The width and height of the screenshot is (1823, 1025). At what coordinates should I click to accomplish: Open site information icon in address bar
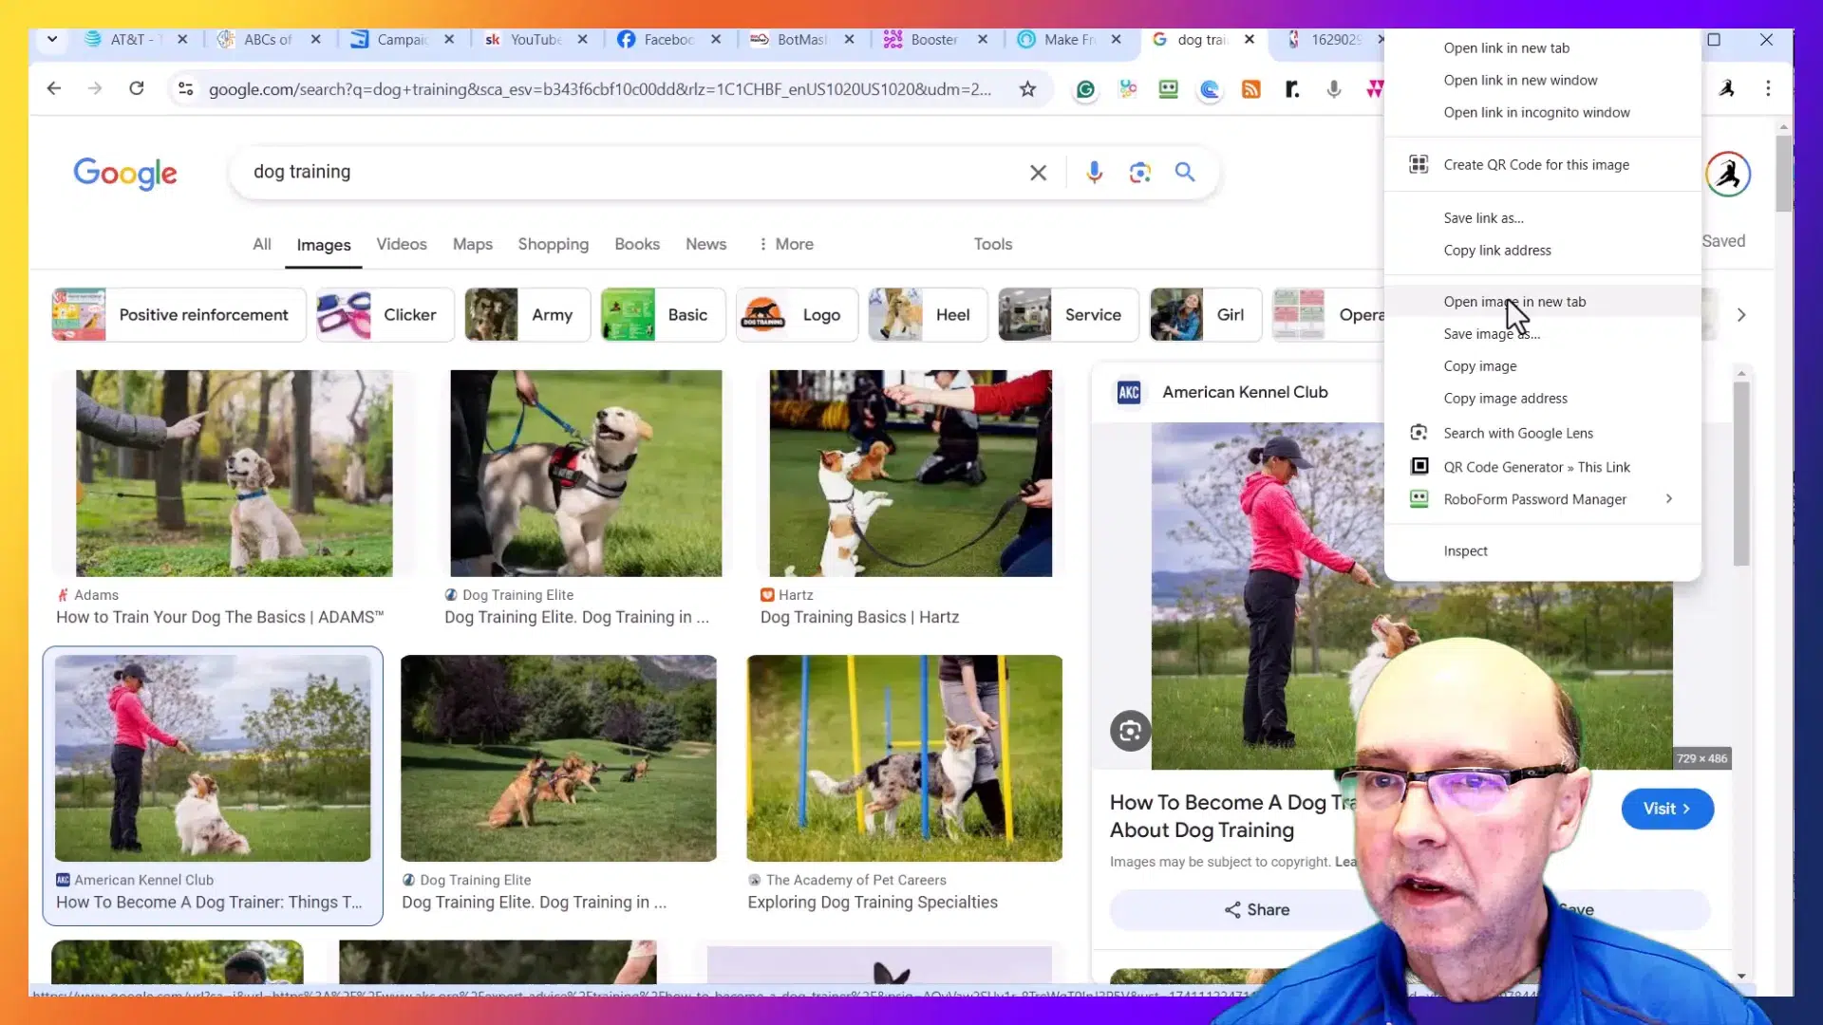[x=186, y=88]
